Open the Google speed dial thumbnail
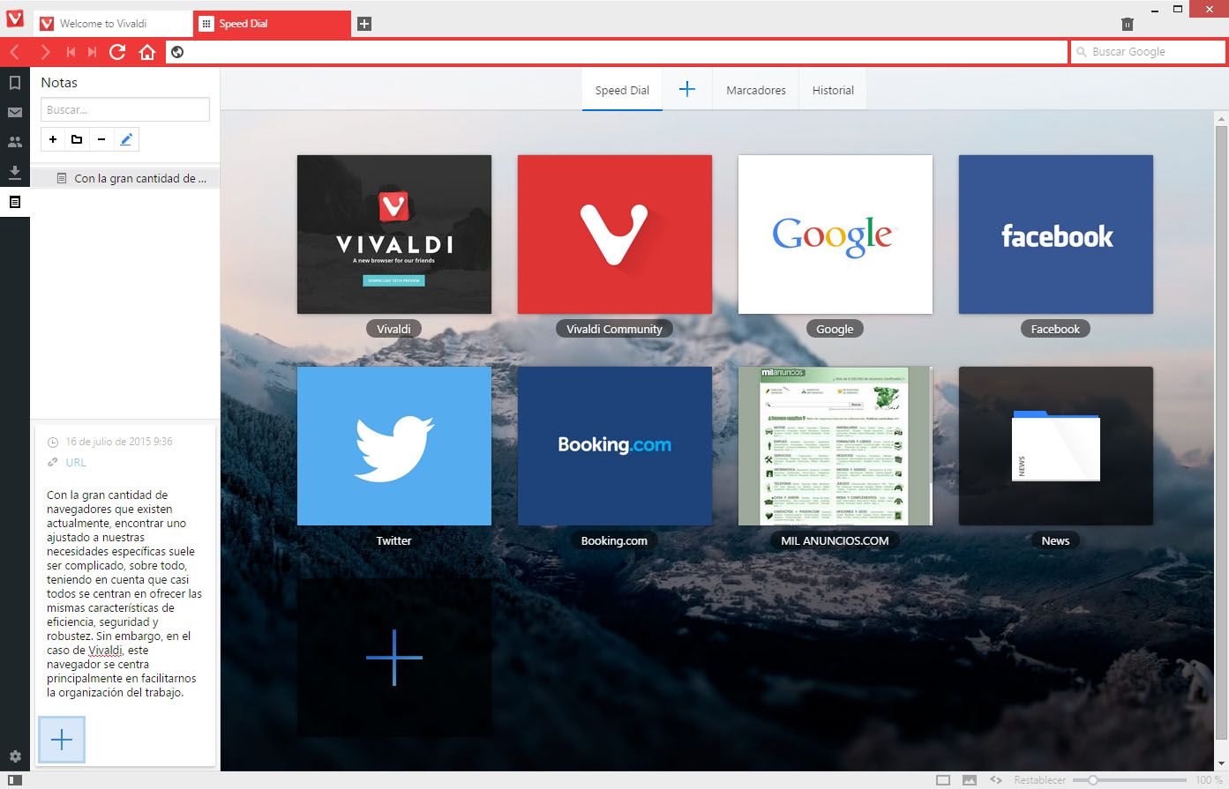This screenshot has width=1229, height=789. [x=836, y=234]
